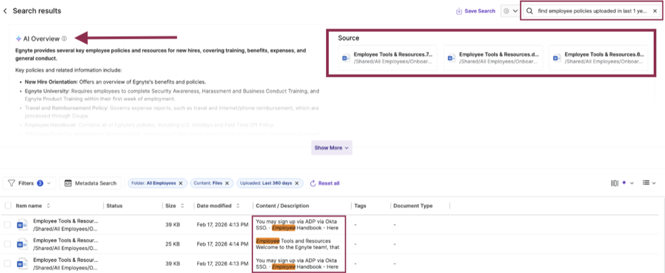The image size is (665, 273).
Task: Sort by Item name column sort icon
Action: (48, 206)
